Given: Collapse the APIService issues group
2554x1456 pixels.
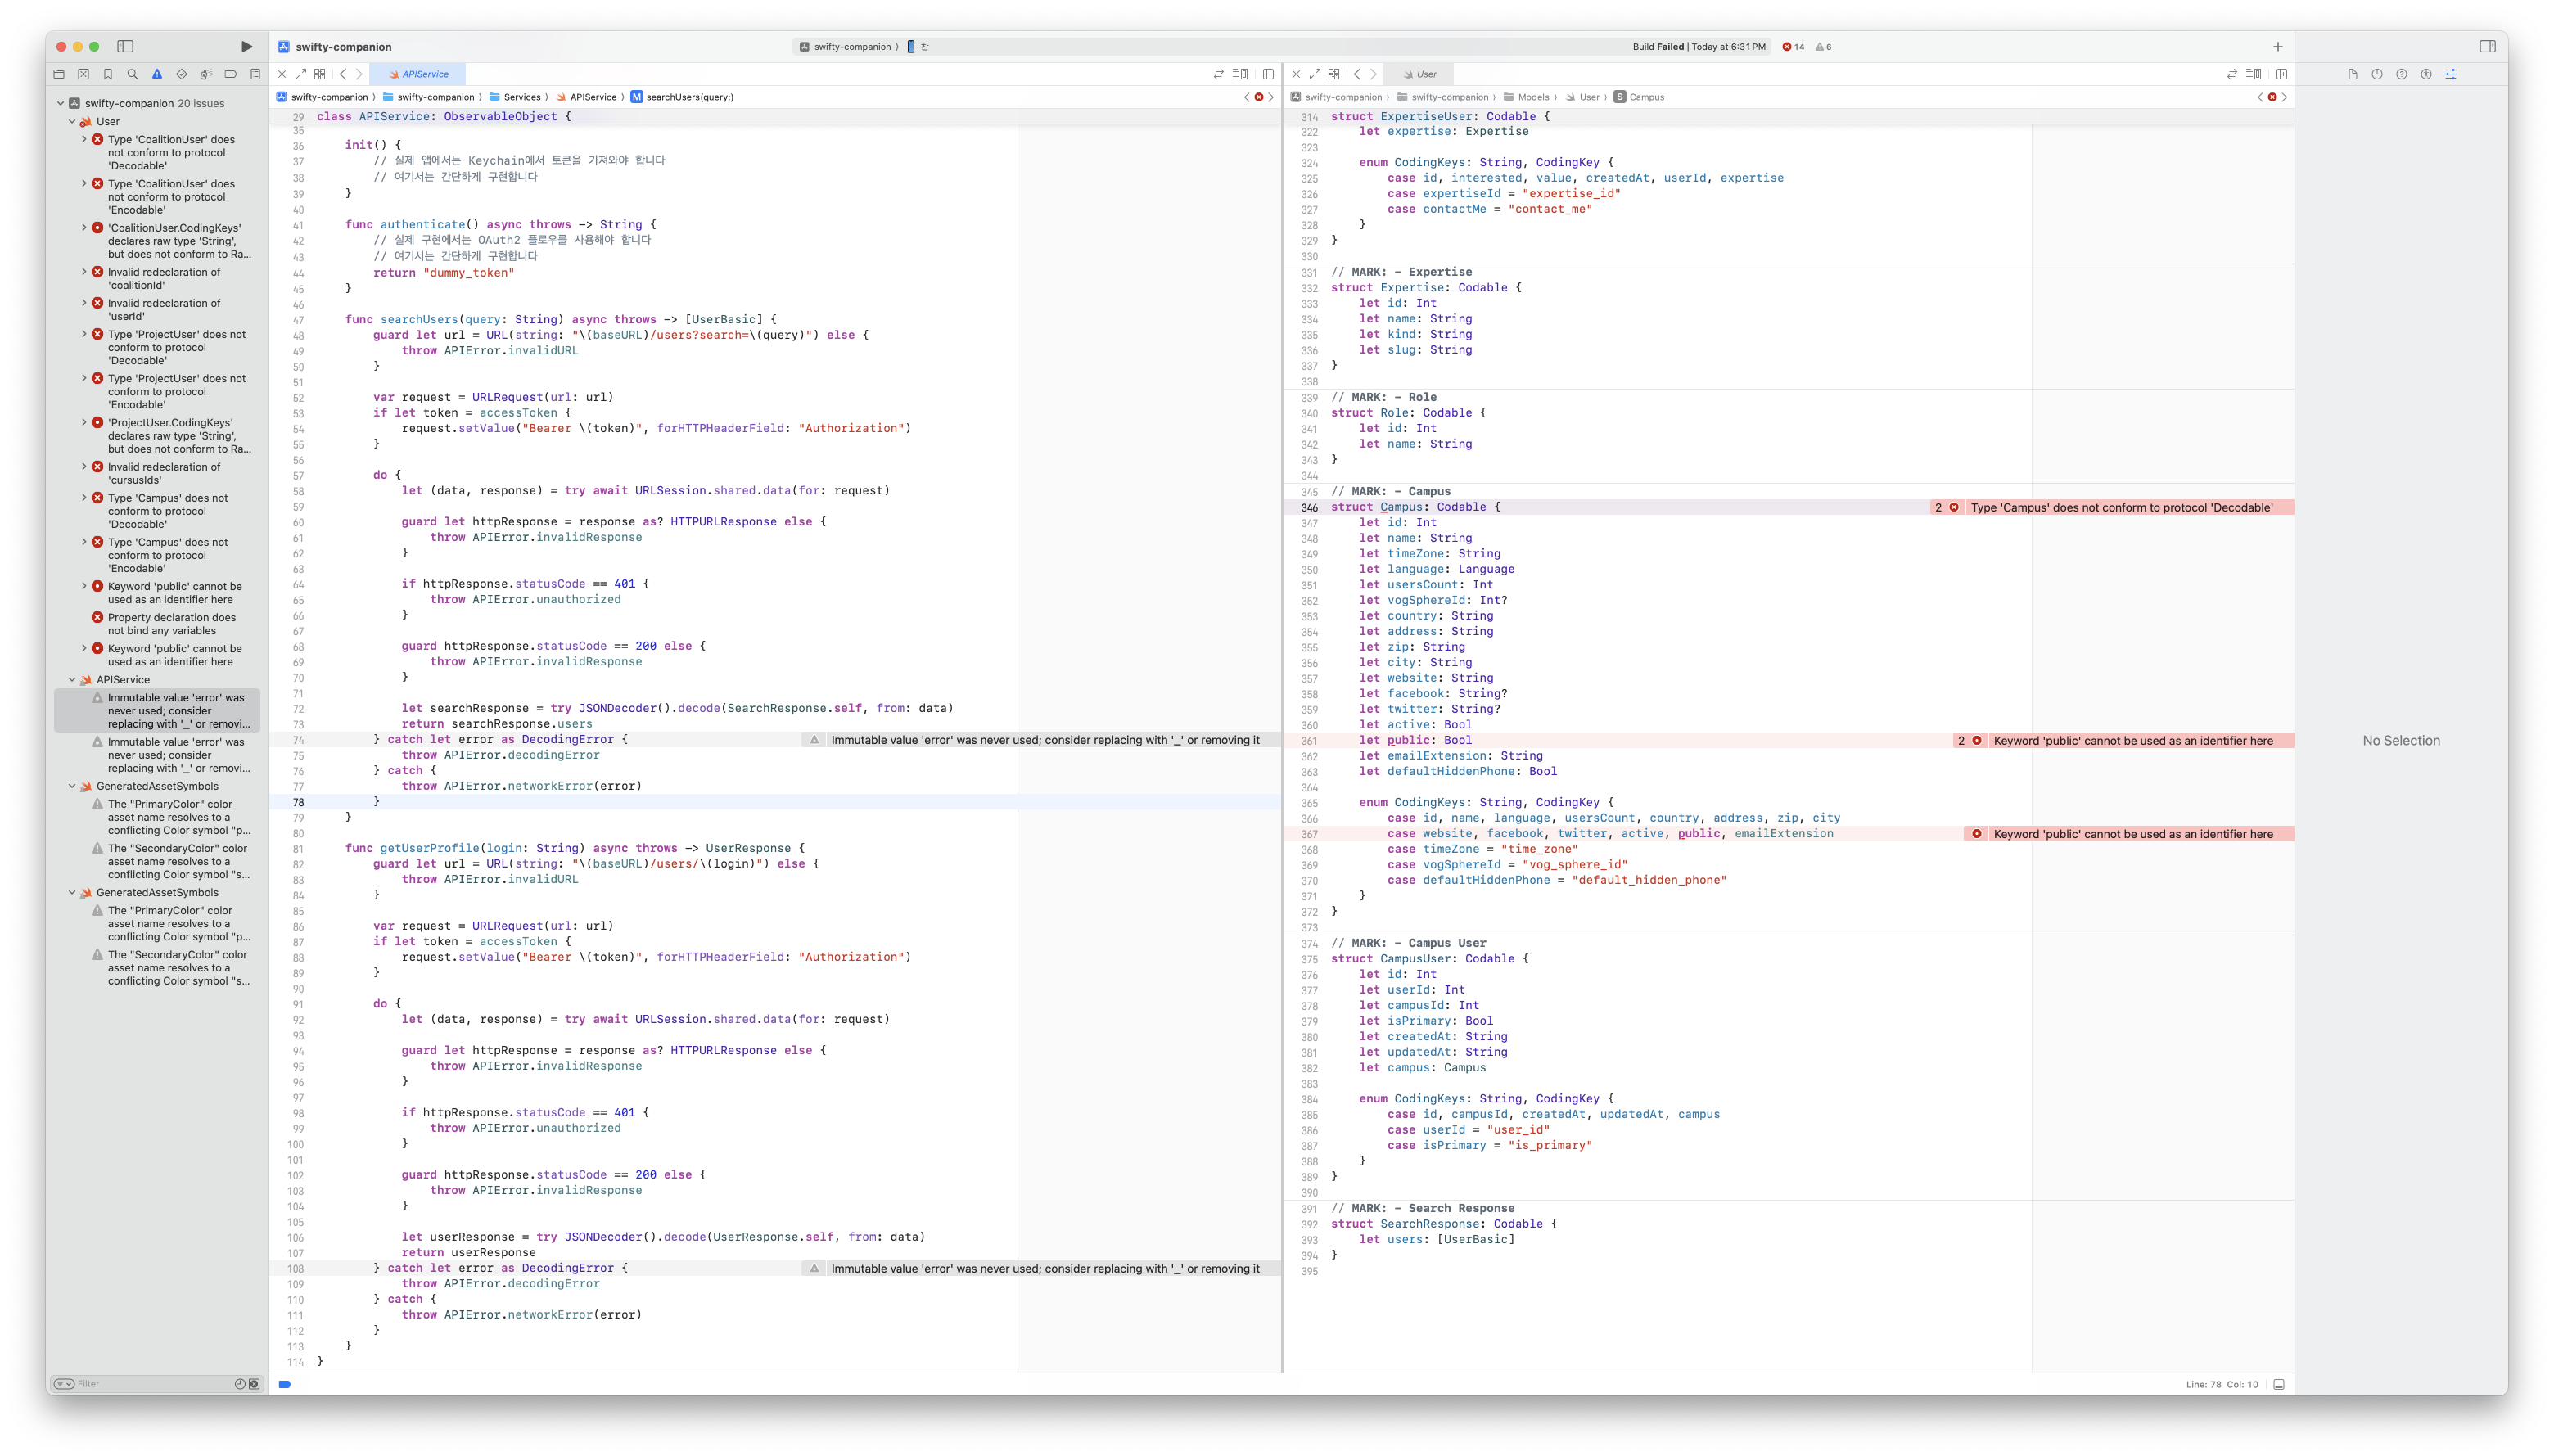Looking at the screenshot, I should [x=72, y=680].
